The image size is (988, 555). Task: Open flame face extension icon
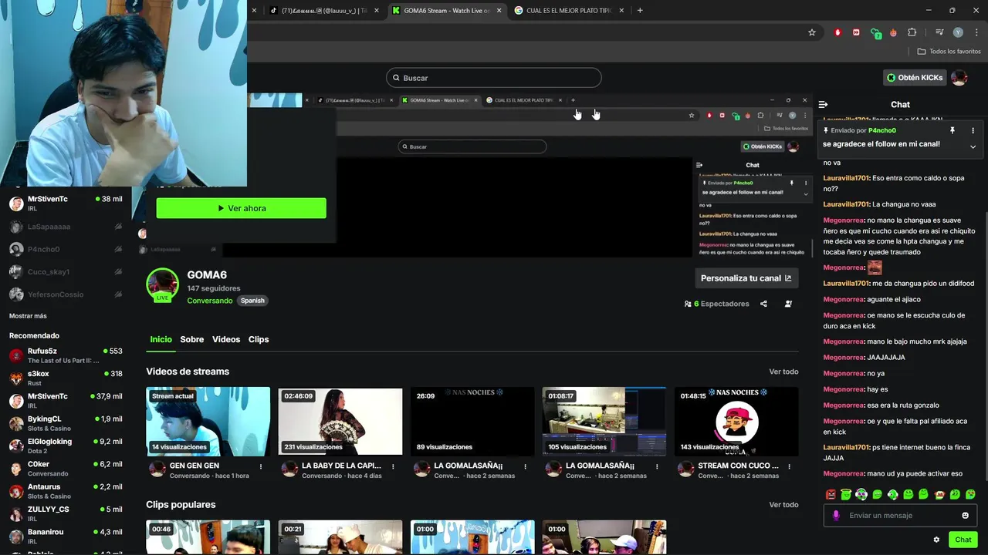tap(894, 32)
